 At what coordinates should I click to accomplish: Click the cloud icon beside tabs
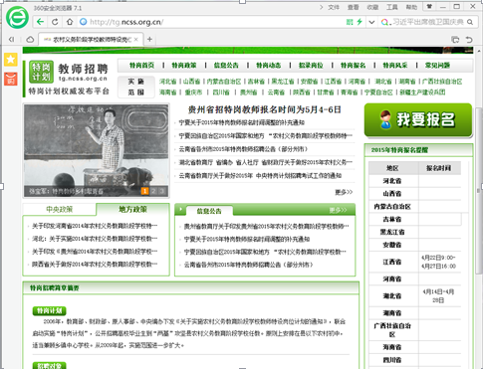click(x=30, y=40)
